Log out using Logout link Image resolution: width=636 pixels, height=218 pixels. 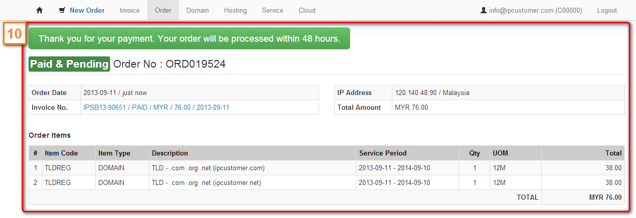607,10
